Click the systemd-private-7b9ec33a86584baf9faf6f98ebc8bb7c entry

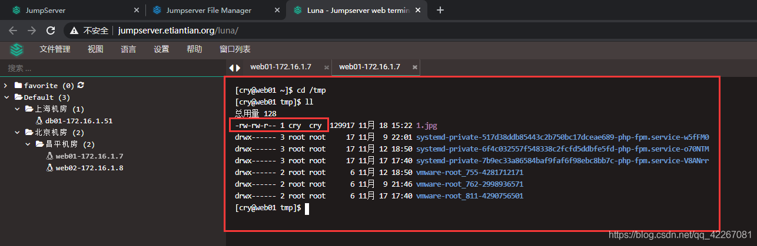pos(563,161)
